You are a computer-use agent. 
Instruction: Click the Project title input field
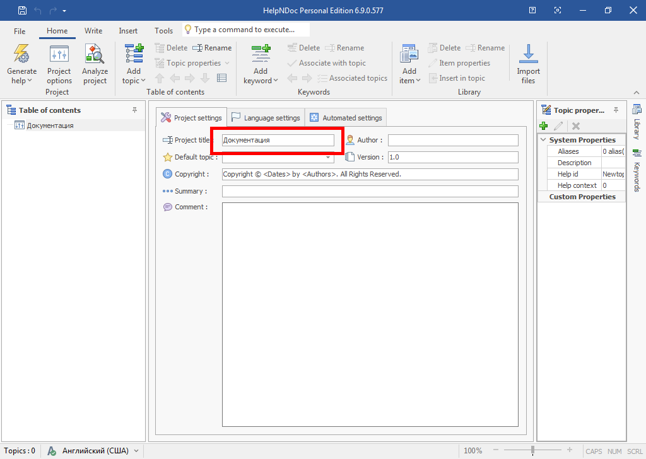tap(278, 140)
